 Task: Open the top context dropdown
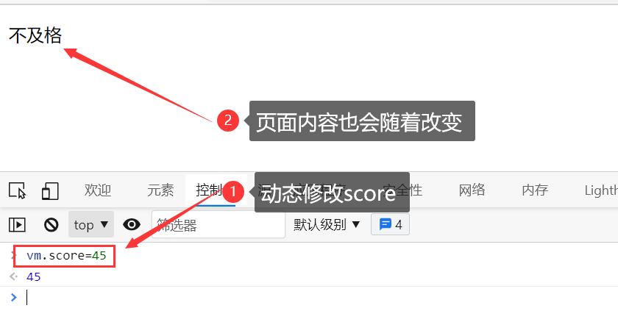pos(91,224)
